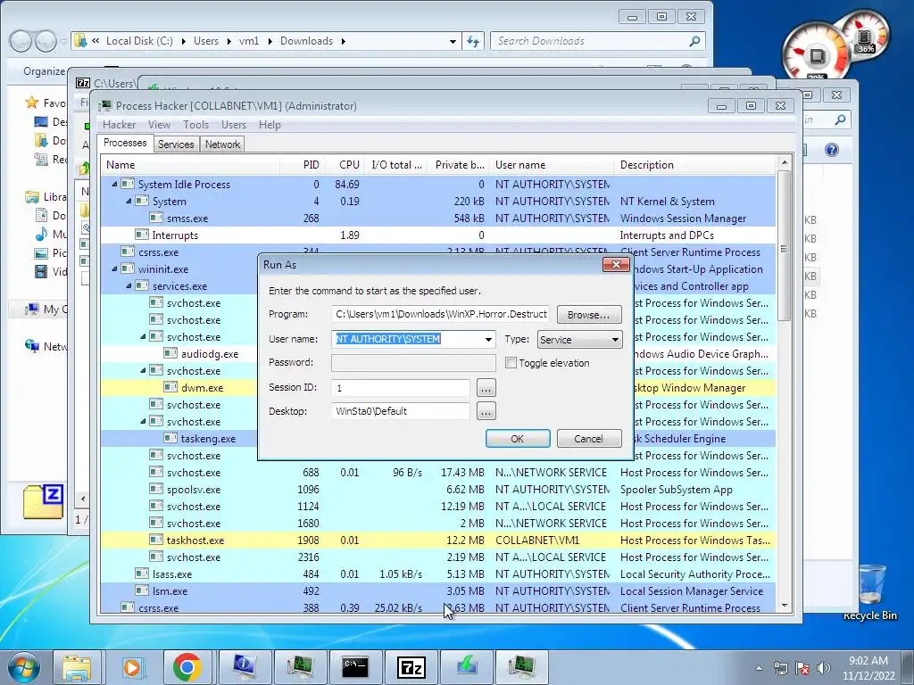This screenshot has height=685, width=914.
Task: Open Google Chrome from the taskbar
Action: tap(187, 667)
